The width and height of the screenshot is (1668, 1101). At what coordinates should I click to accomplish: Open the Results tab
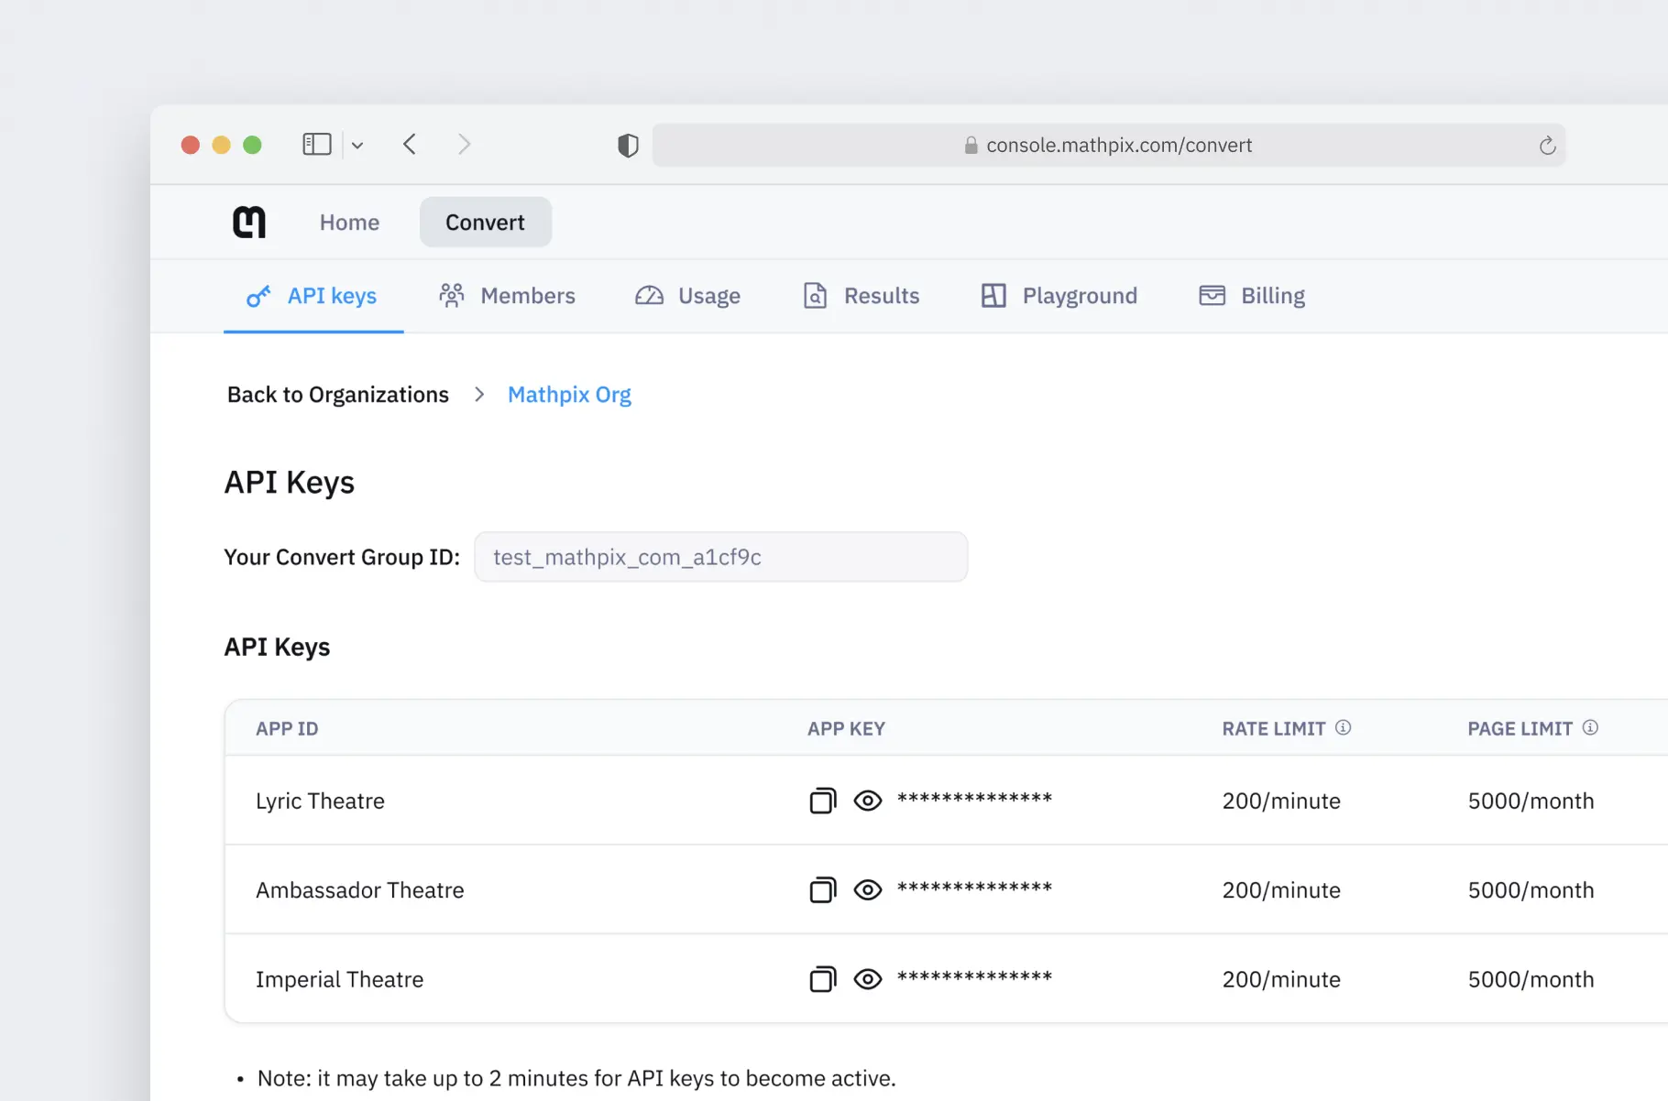861,296
